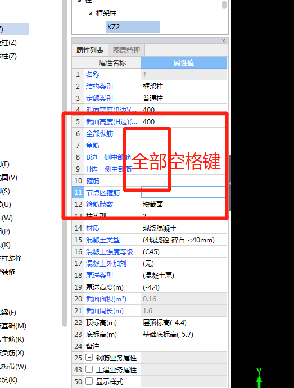Viewport: 294px width, 388px height.
Task: Click the 节点区箍筋 value input field
Action: tap(183, 192)
